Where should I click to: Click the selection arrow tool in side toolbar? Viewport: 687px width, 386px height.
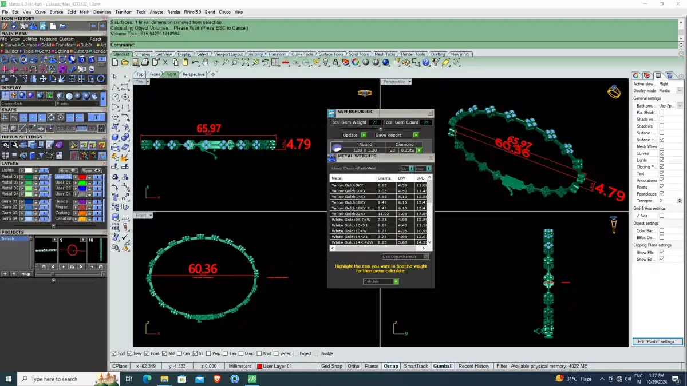click(115, 77)
